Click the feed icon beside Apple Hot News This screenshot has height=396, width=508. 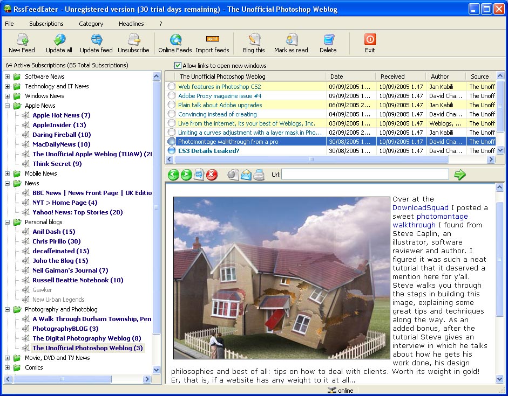[x=26, y=115]
